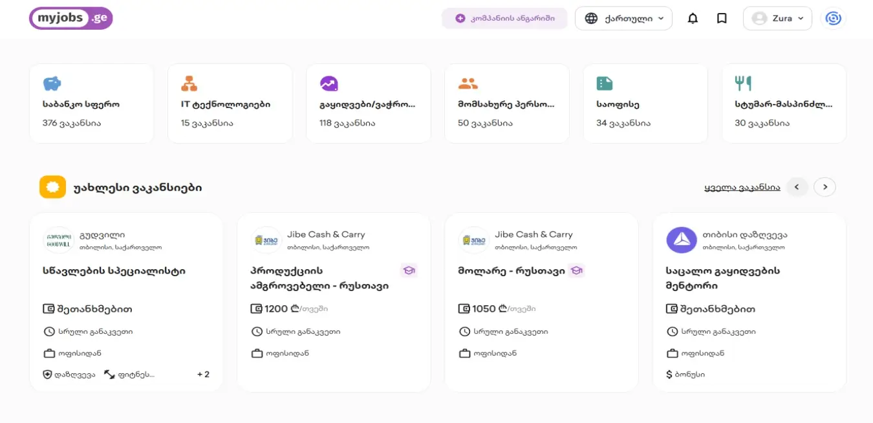
Task: Open მომსახურე პერსონალი category with 50 vacancies
Action: pyautogui.click(x=507, y=103)
